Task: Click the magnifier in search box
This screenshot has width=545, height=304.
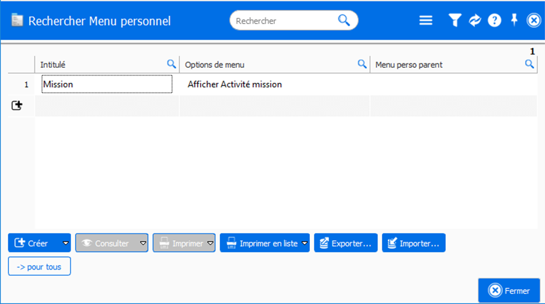Action: pyautogui.click(x=344, y=21)
